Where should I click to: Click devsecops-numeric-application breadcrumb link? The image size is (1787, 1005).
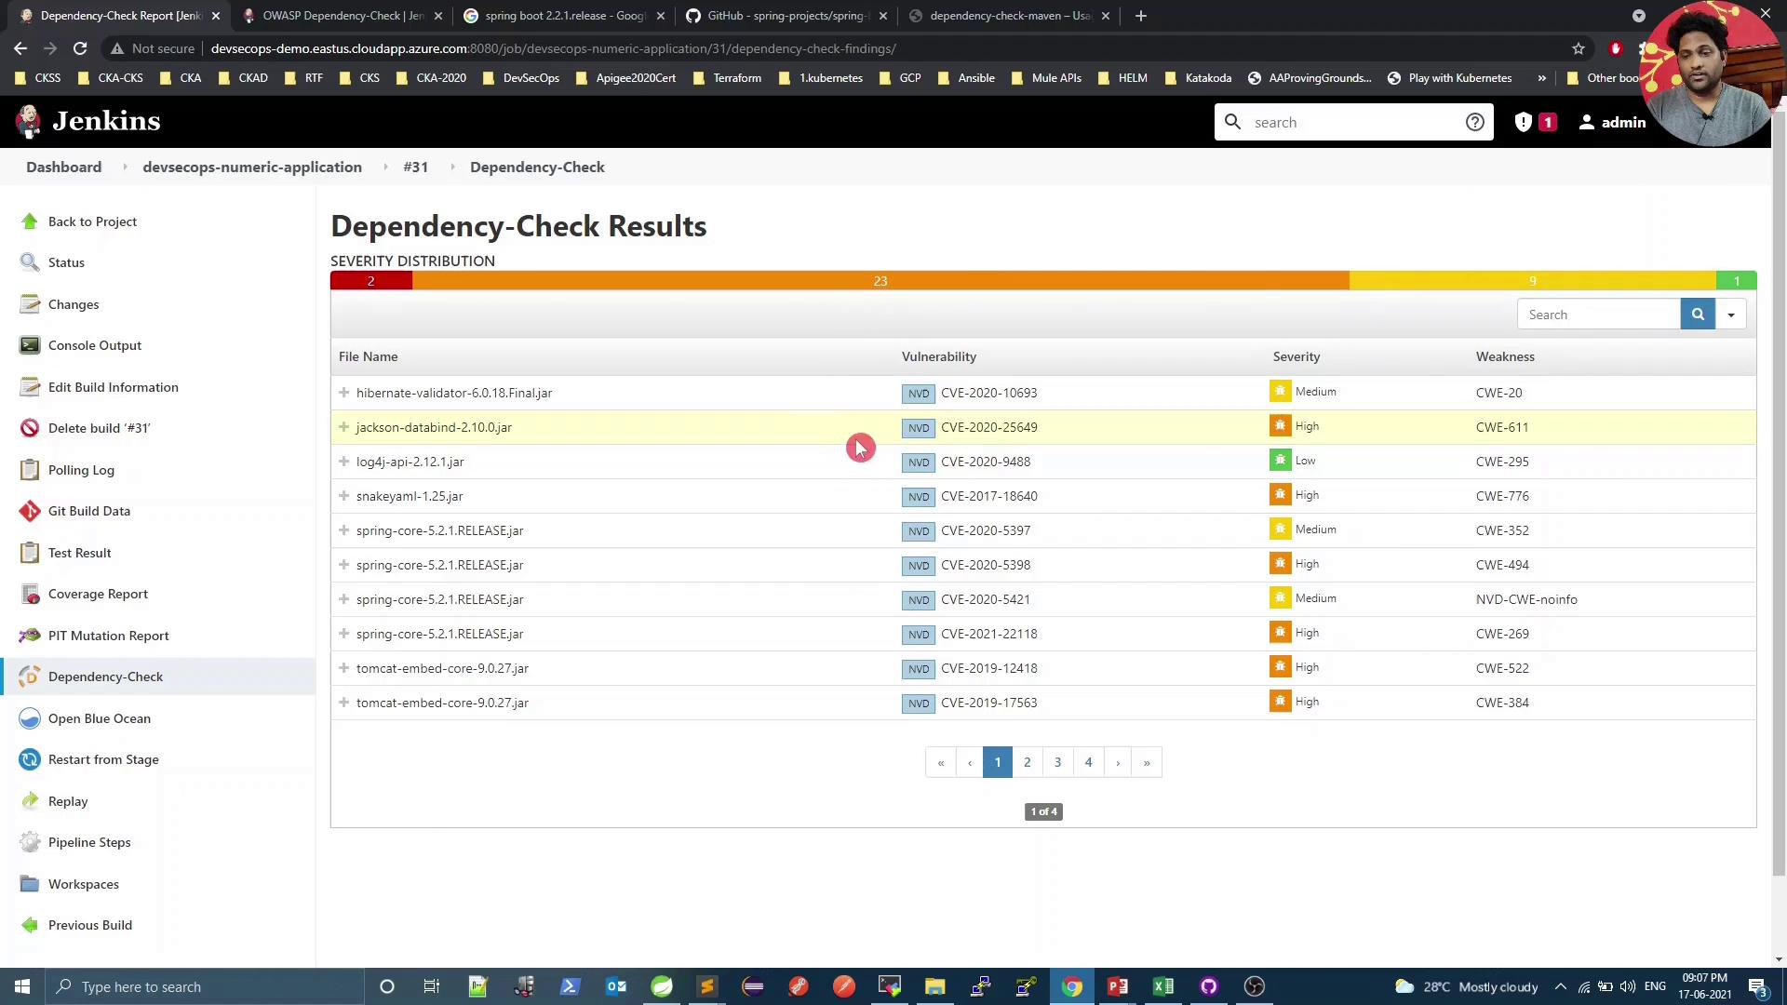pyautogui.click(x=252, y=167)
